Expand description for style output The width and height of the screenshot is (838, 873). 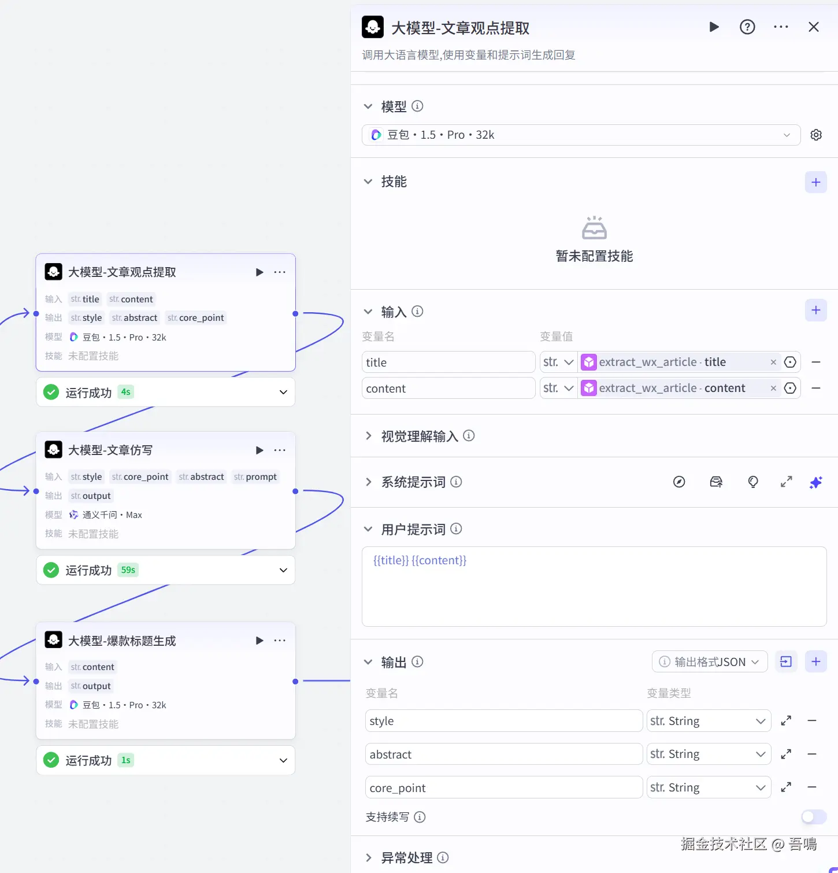pos(786,721)
